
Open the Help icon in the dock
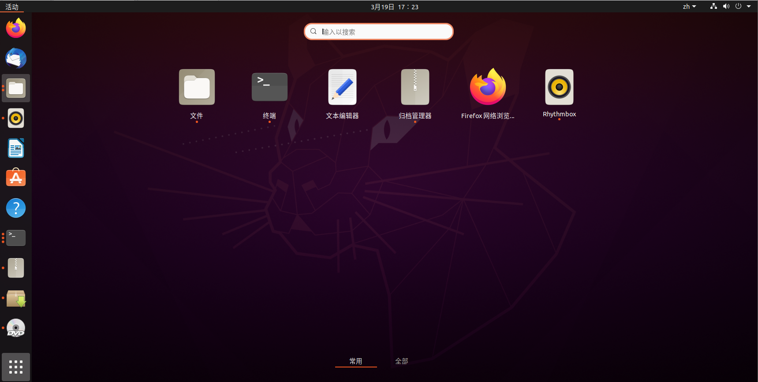pos(16,208)
